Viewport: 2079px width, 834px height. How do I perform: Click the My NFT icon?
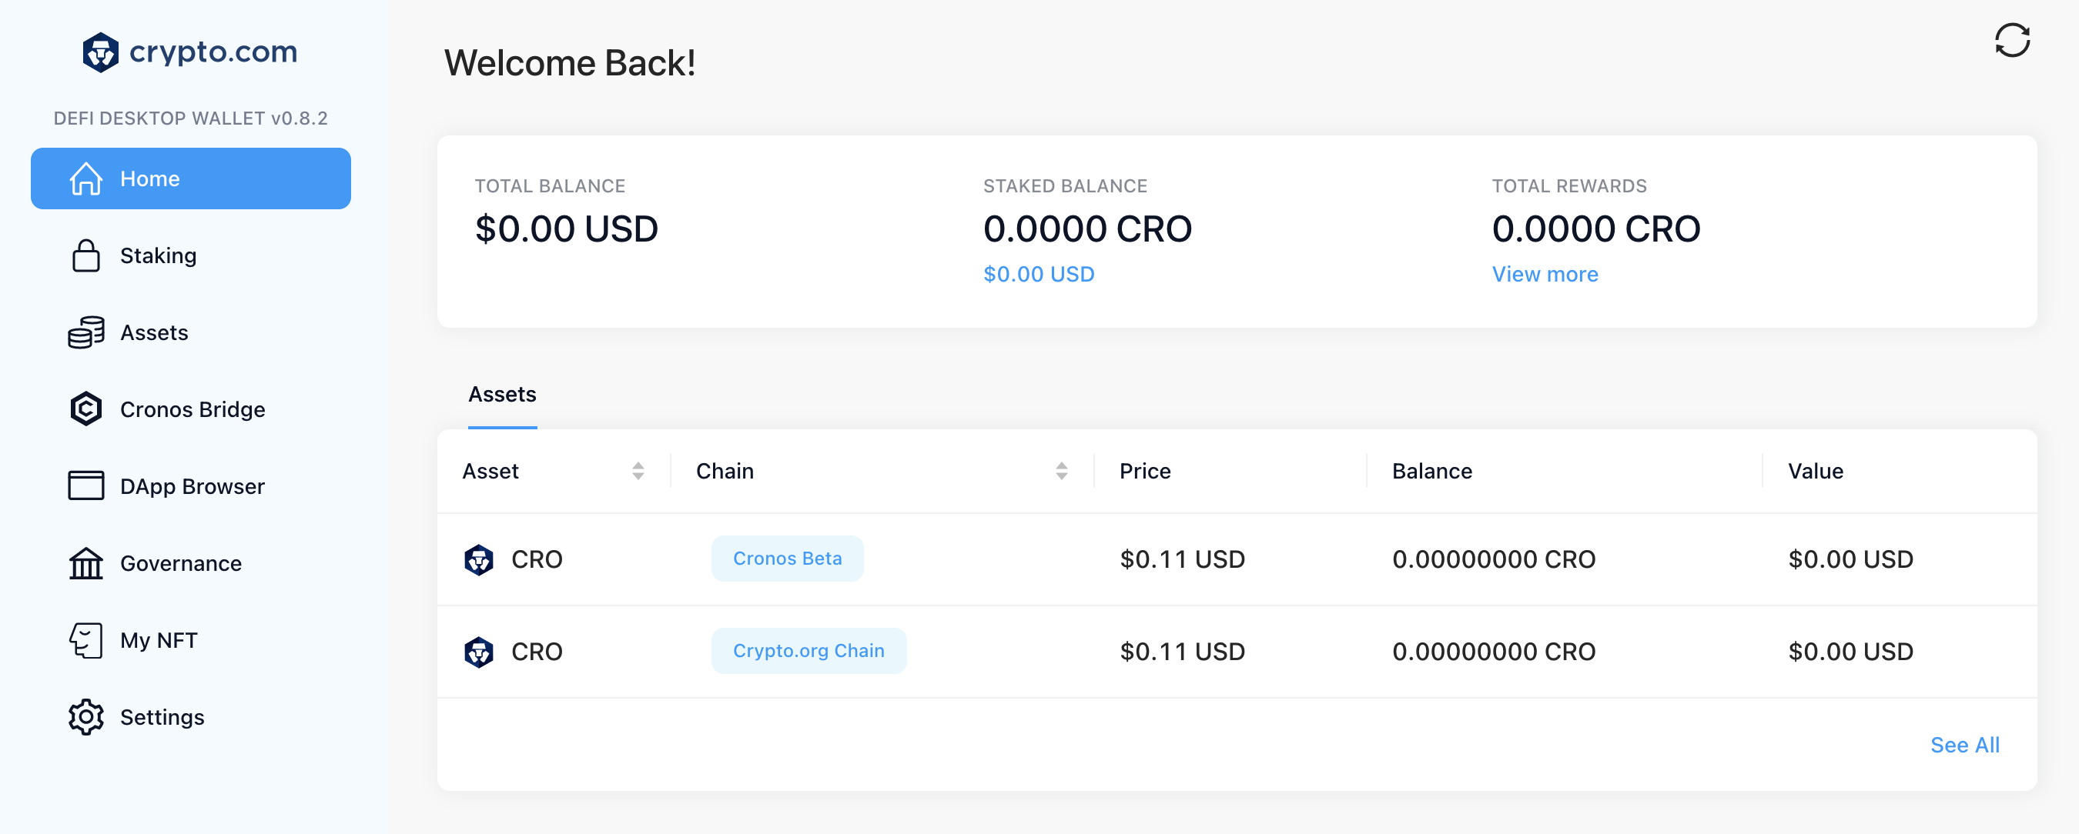tap(85, 639)
